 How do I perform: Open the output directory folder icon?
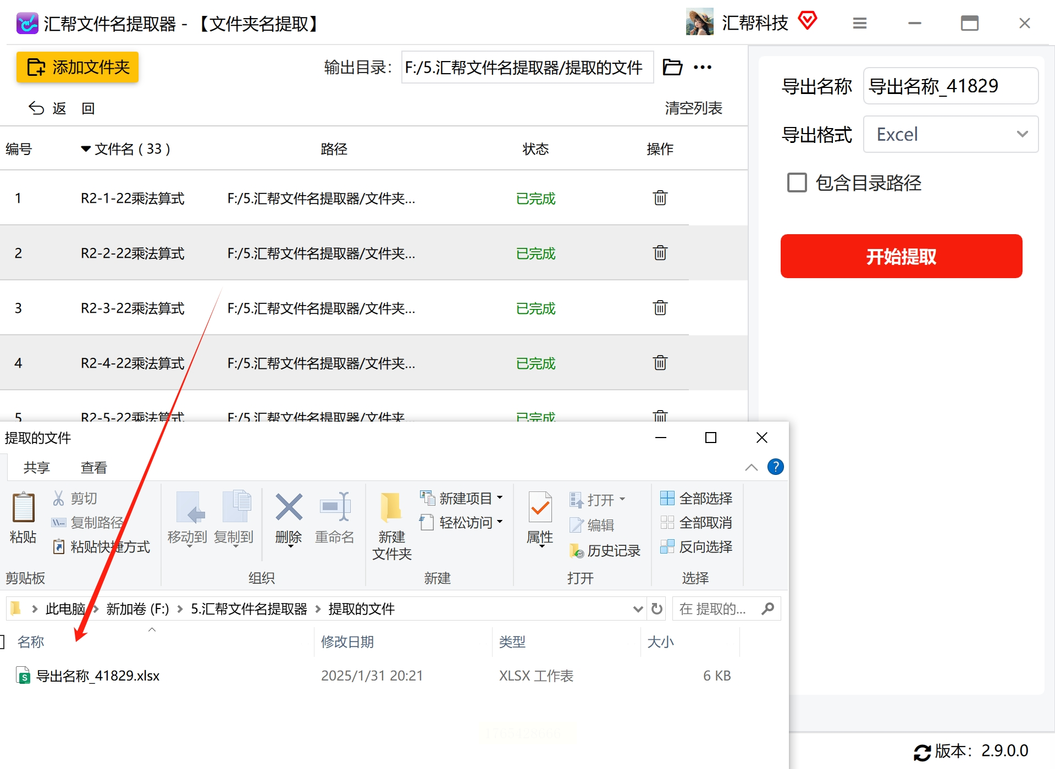(672, 67)
